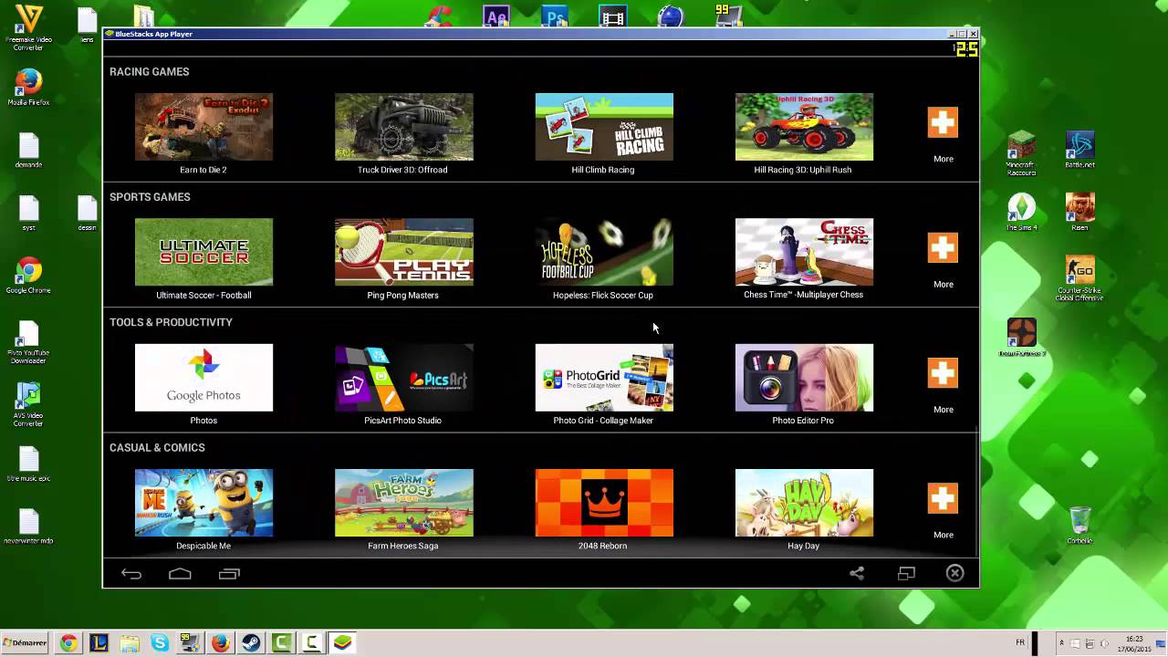Open Despicable Me game icon

point(203,503)
